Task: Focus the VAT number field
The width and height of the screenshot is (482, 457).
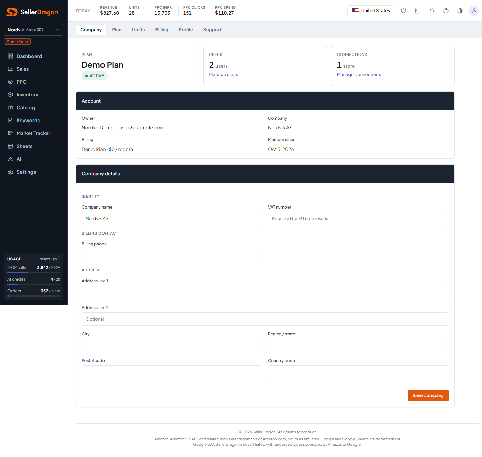Action: [358, 219]
